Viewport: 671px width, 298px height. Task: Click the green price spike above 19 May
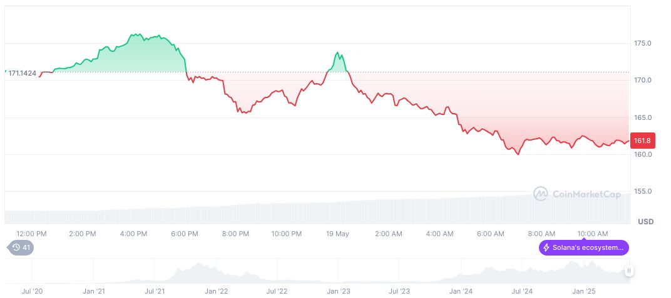point(337,53)
